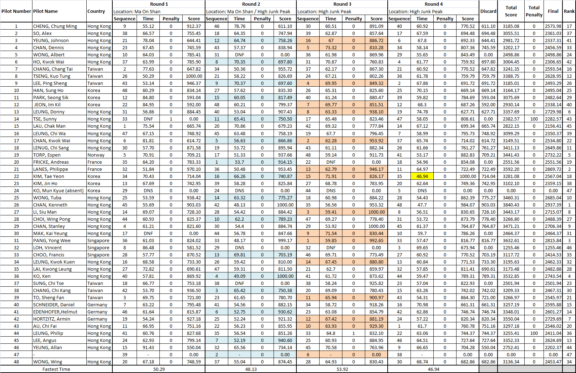Select pilot name TORP, Espen
This screenshot has width=576, height=373.
pos(47,155)
